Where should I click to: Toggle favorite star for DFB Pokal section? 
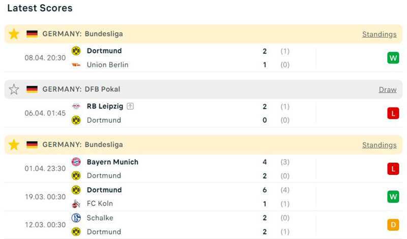[14, 89]
